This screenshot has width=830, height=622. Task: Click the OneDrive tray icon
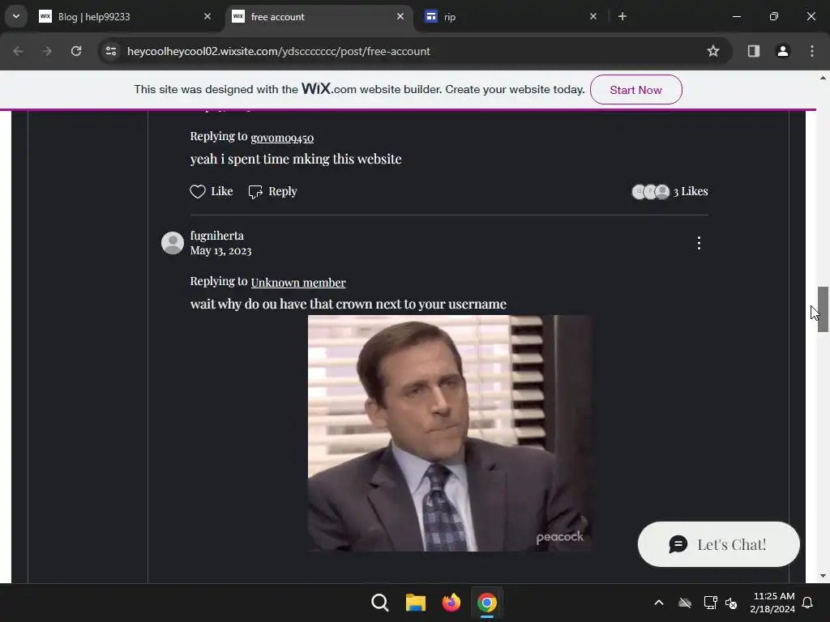[x=685, y=603]
